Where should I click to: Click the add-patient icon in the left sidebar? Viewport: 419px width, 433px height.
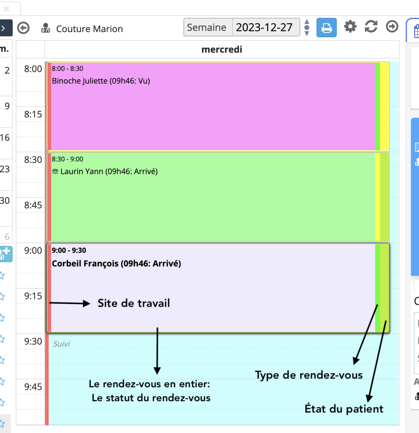tap(5, 254)
